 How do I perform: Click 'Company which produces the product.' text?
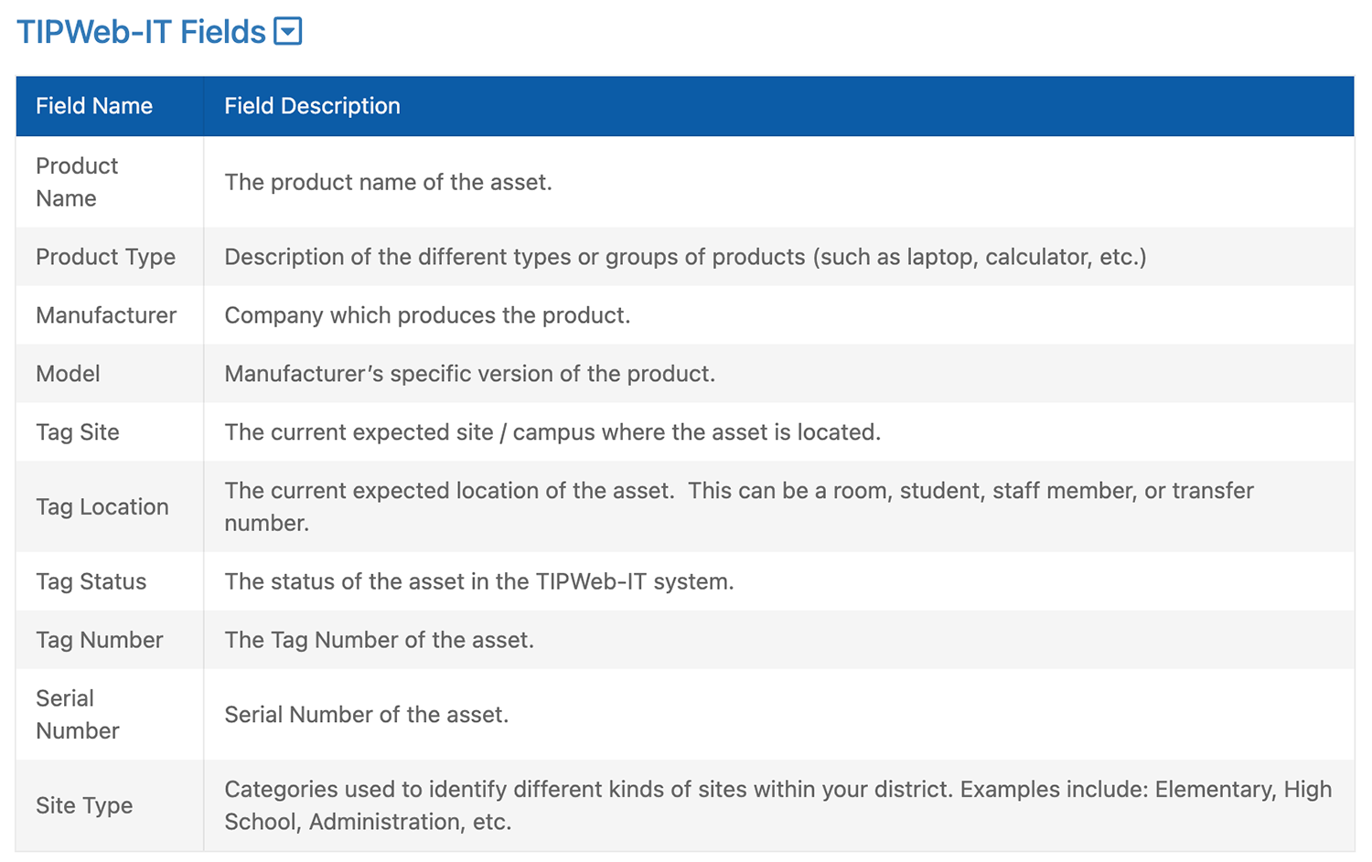(427, 315)
